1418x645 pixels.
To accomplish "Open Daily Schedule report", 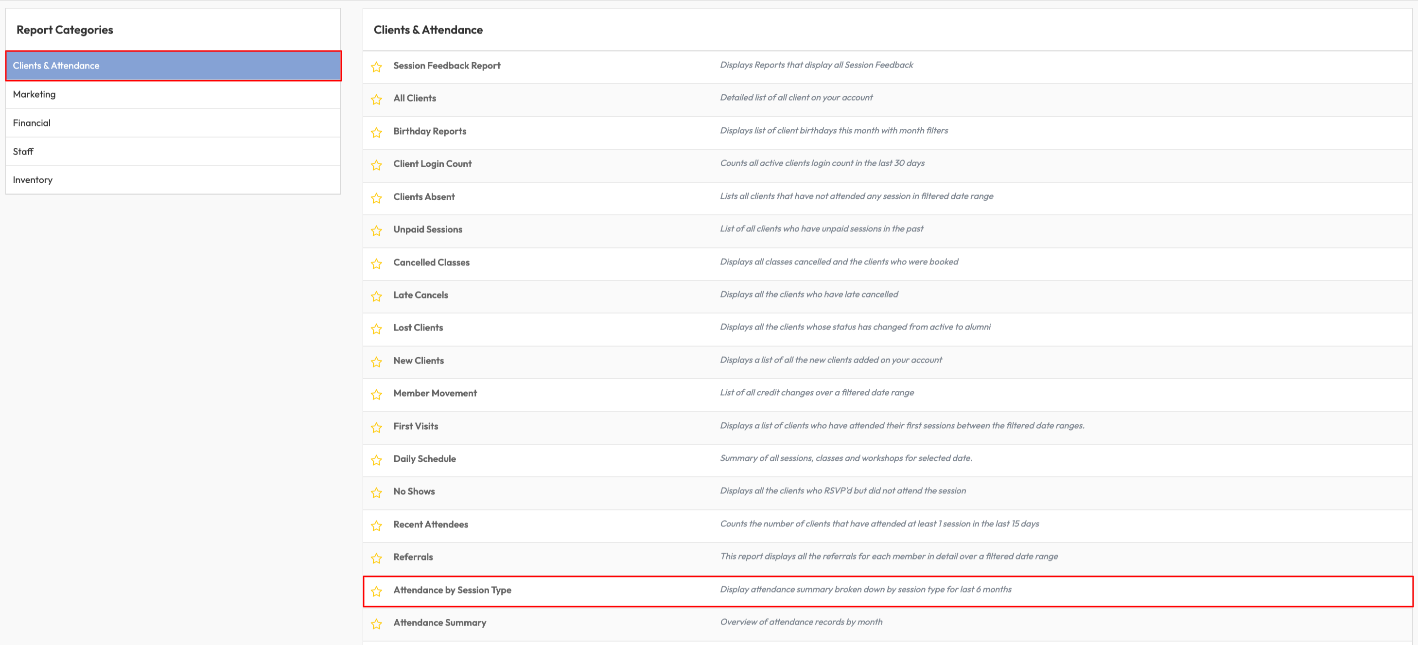I will click(x=424, y=458).
